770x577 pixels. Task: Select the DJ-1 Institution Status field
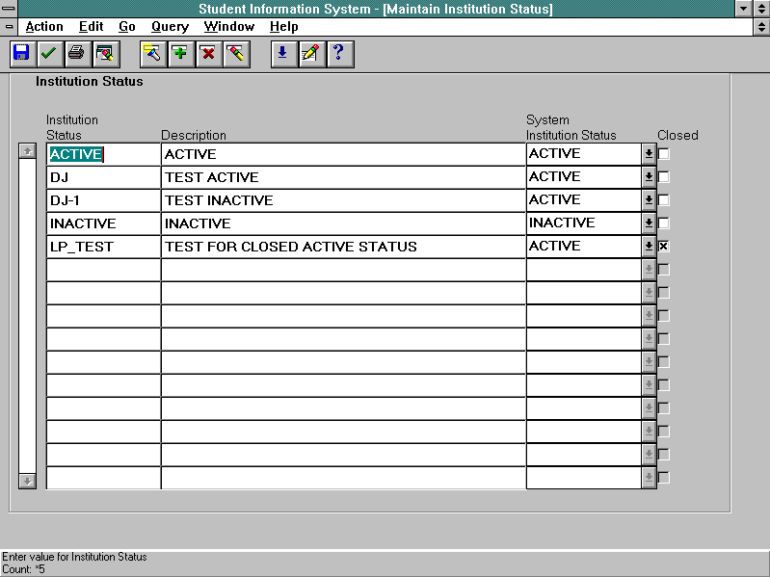point(103,200)
